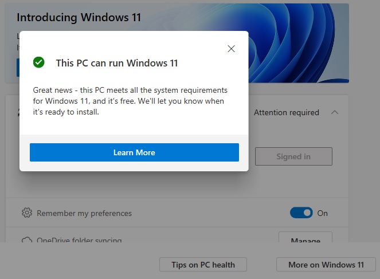The image size is (380, 279).
Task: Click the On label beside the toggle
Action: coord(322,213)
